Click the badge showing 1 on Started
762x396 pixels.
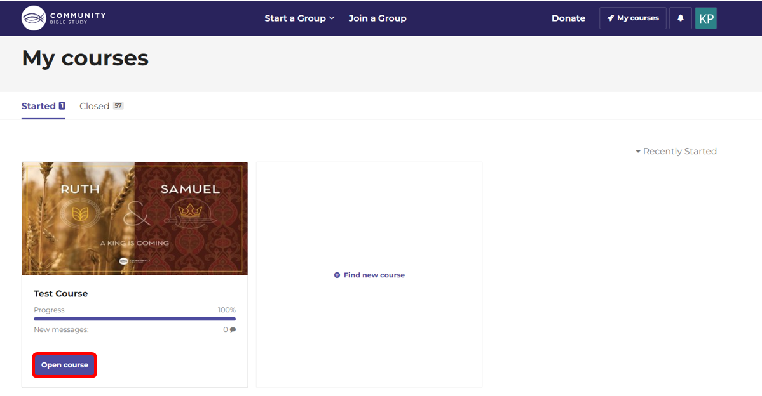coord(62,106)
